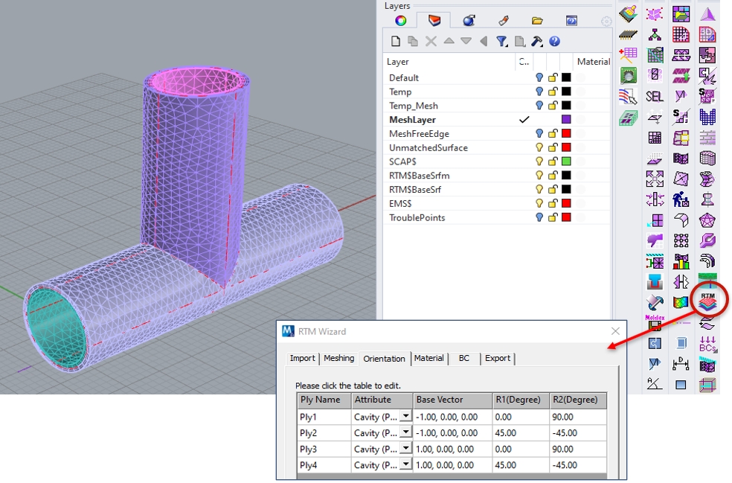Show the SCAP$ layer via lightbulb
This screenshot has width=732, height=483.
click(539, 161)
